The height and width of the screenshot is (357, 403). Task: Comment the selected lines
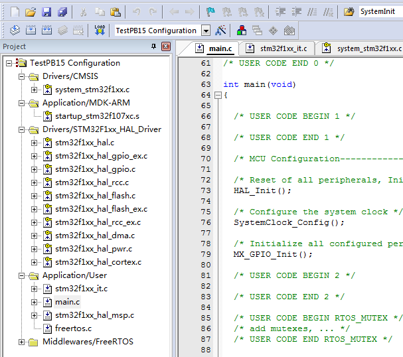point(312,12)
